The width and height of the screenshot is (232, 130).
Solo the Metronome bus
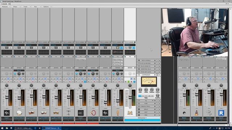pos(195,79)
